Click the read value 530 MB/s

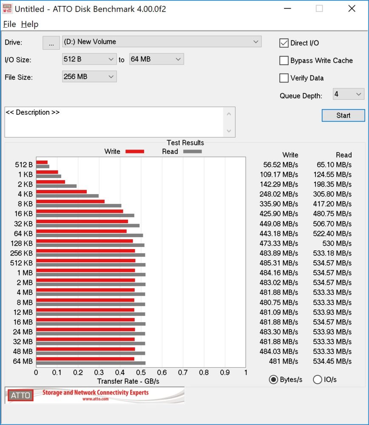pos(337,244)
